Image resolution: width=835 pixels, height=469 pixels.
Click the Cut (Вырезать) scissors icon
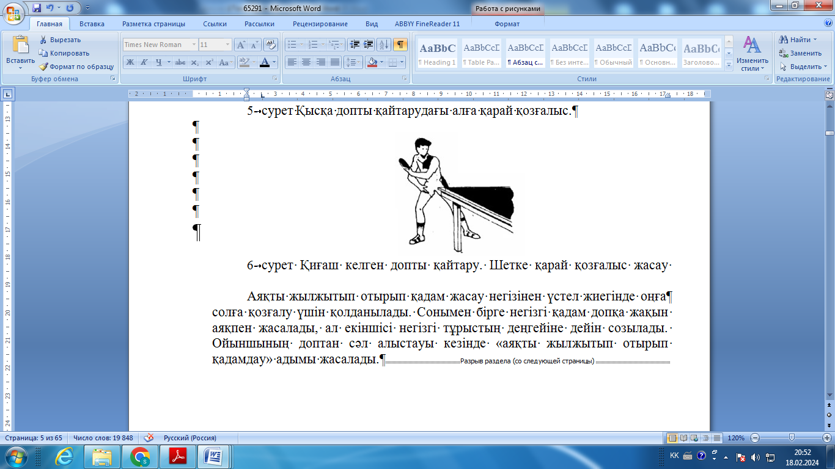[x=43, y=40]
